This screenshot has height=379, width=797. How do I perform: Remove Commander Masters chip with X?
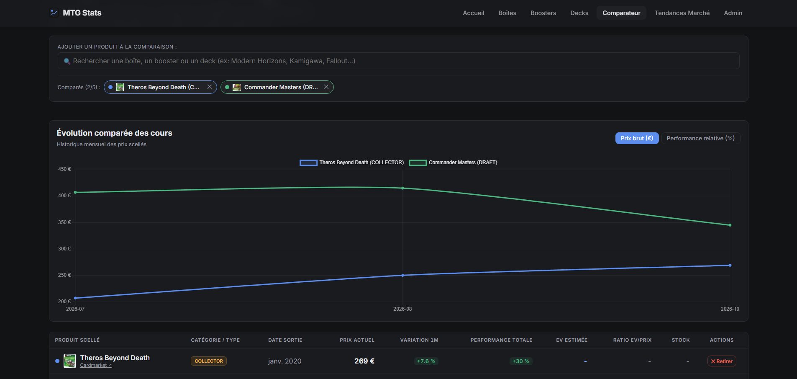326,87
